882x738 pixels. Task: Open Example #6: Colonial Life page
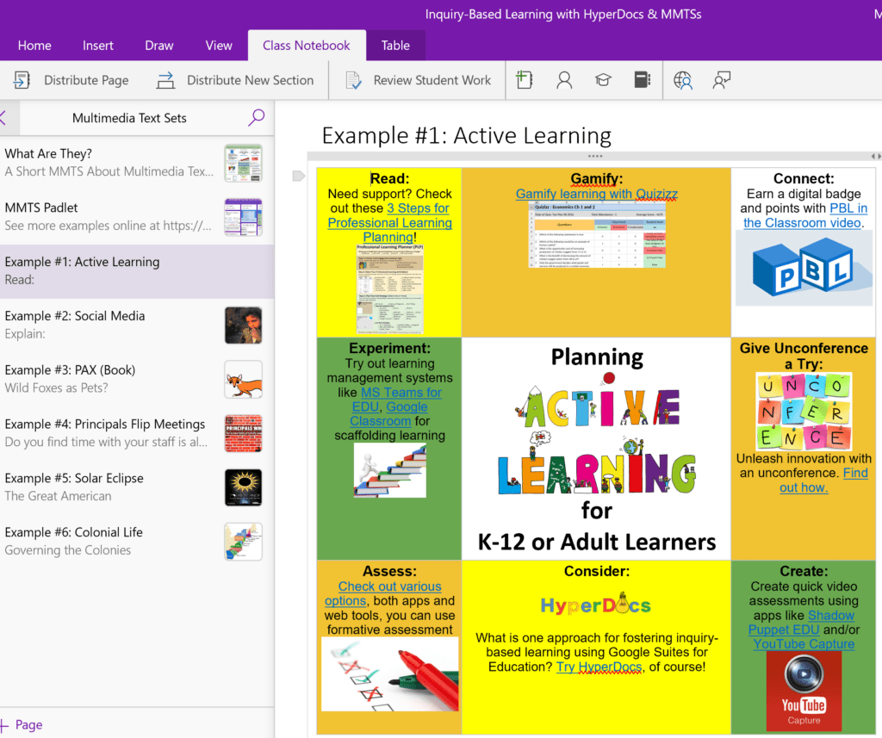137,541
